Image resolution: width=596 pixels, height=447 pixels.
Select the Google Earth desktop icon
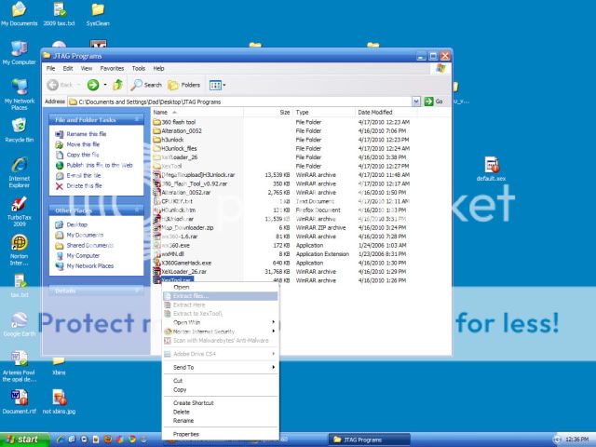coord(19,321)
